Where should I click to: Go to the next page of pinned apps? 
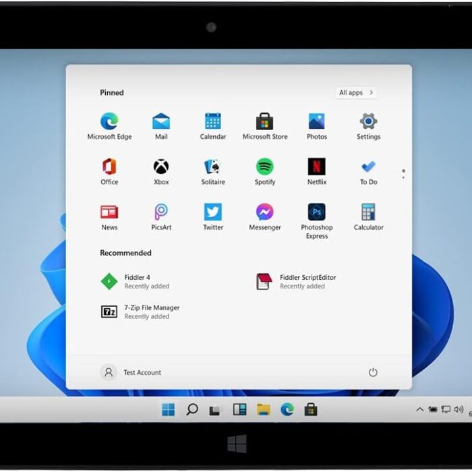(403, 177)
